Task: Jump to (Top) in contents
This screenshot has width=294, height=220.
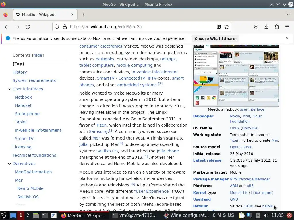Action: point(18,64)
